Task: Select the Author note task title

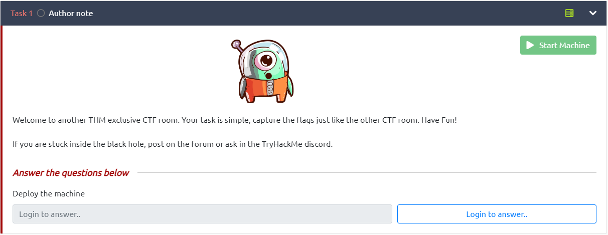Action: 71,14
